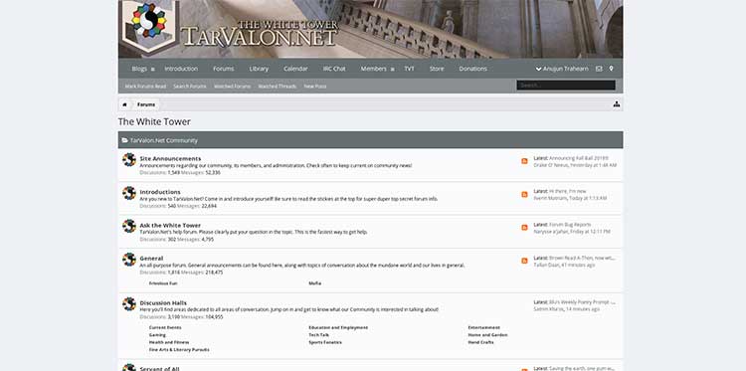Image resolution: width=746 pixels, height=371 pixels.
Task: Go to home via breadcrumb house icon
Action: [124, 104]
